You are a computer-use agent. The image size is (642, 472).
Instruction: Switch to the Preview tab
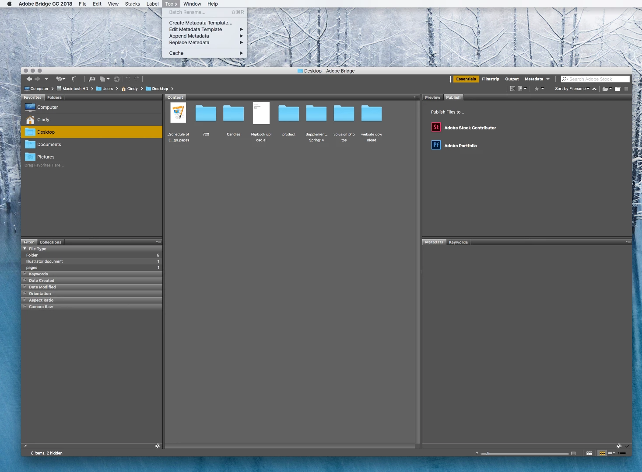coord(432,97)
